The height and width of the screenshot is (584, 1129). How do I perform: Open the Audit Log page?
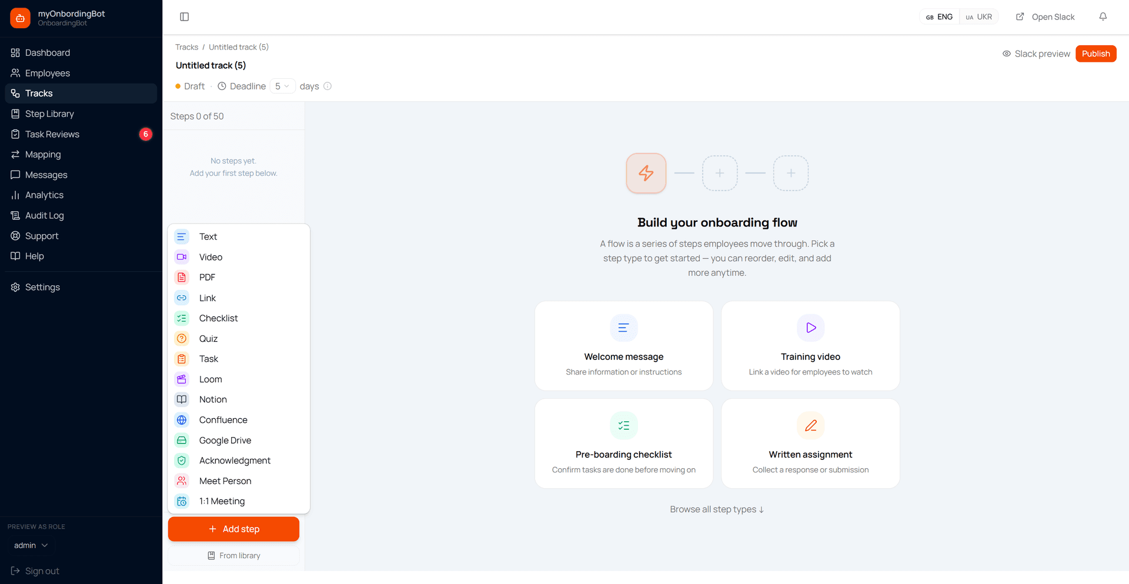tap(81, 215)
